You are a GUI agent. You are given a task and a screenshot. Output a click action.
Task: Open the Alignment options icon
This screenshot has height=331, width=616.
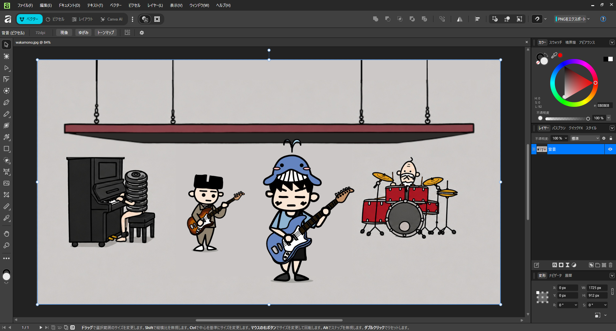tap(477, 19)
